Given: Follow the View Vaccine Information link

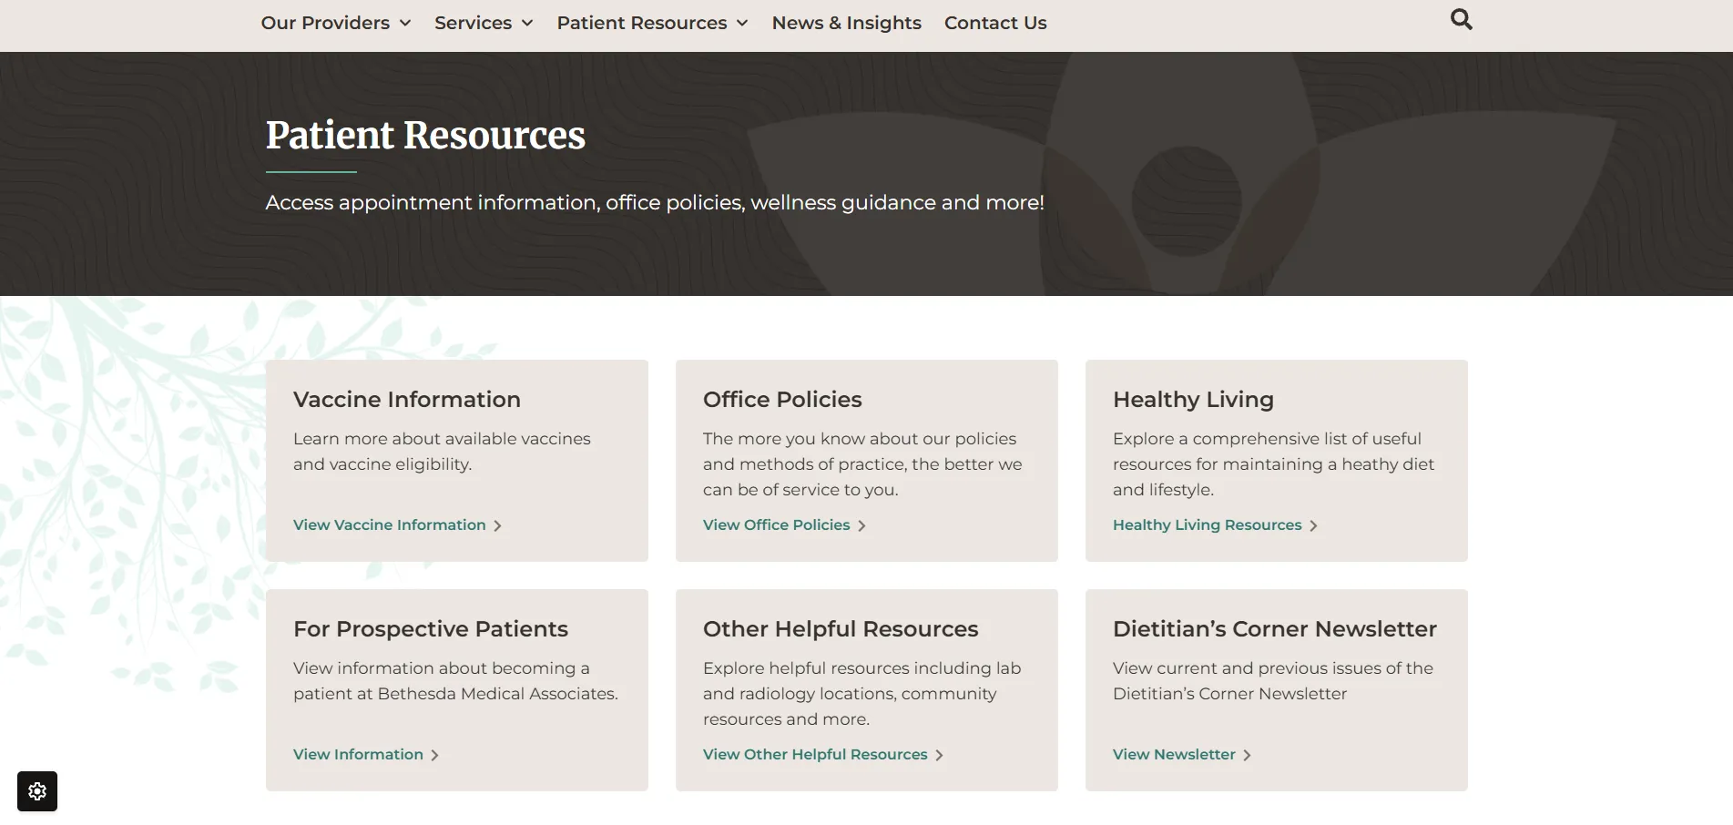Looking at the screenshot, I should [390, 525].
